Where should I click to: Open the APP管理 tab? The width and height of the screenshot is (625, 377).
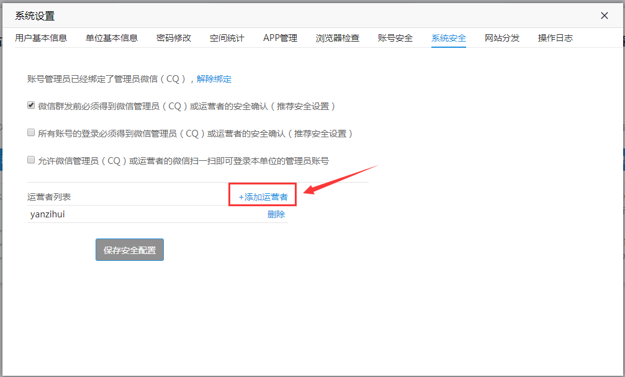(x=280, y=38)
